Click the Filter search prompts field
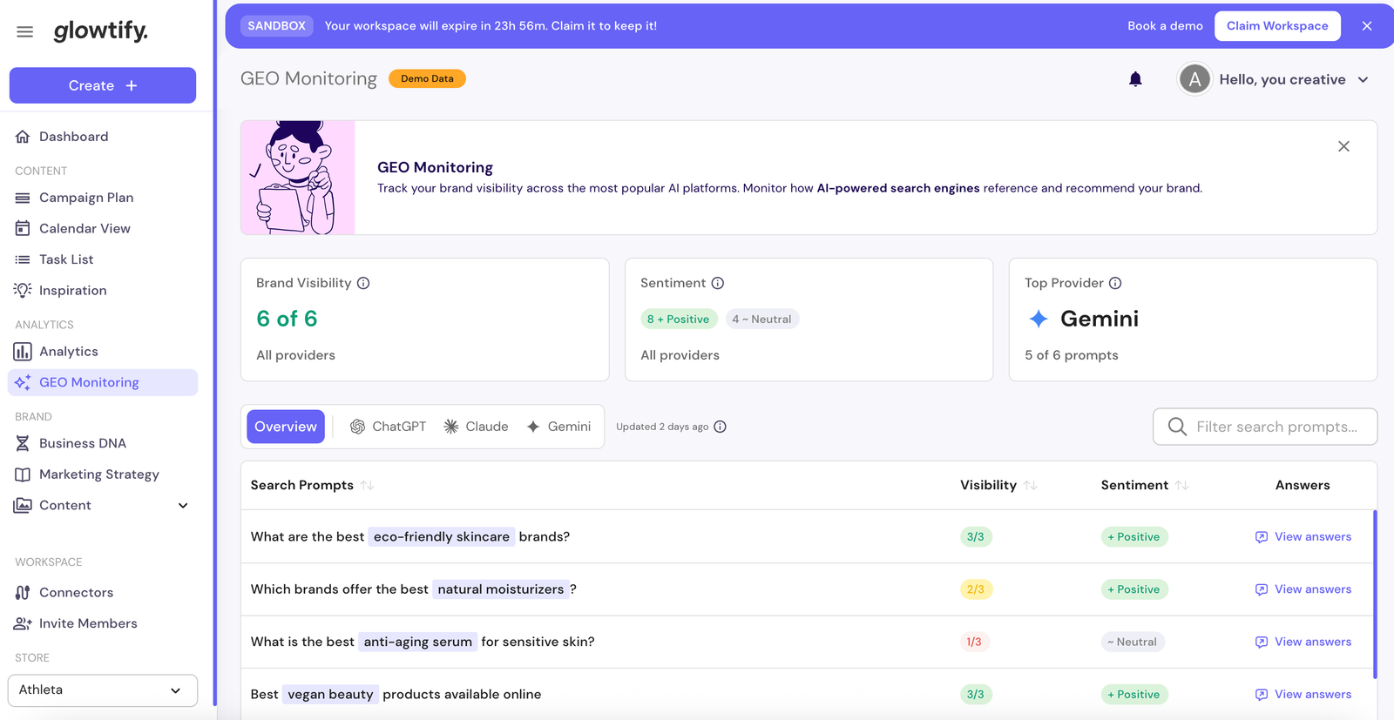The image size is (1394, 720). point(1265,427)
